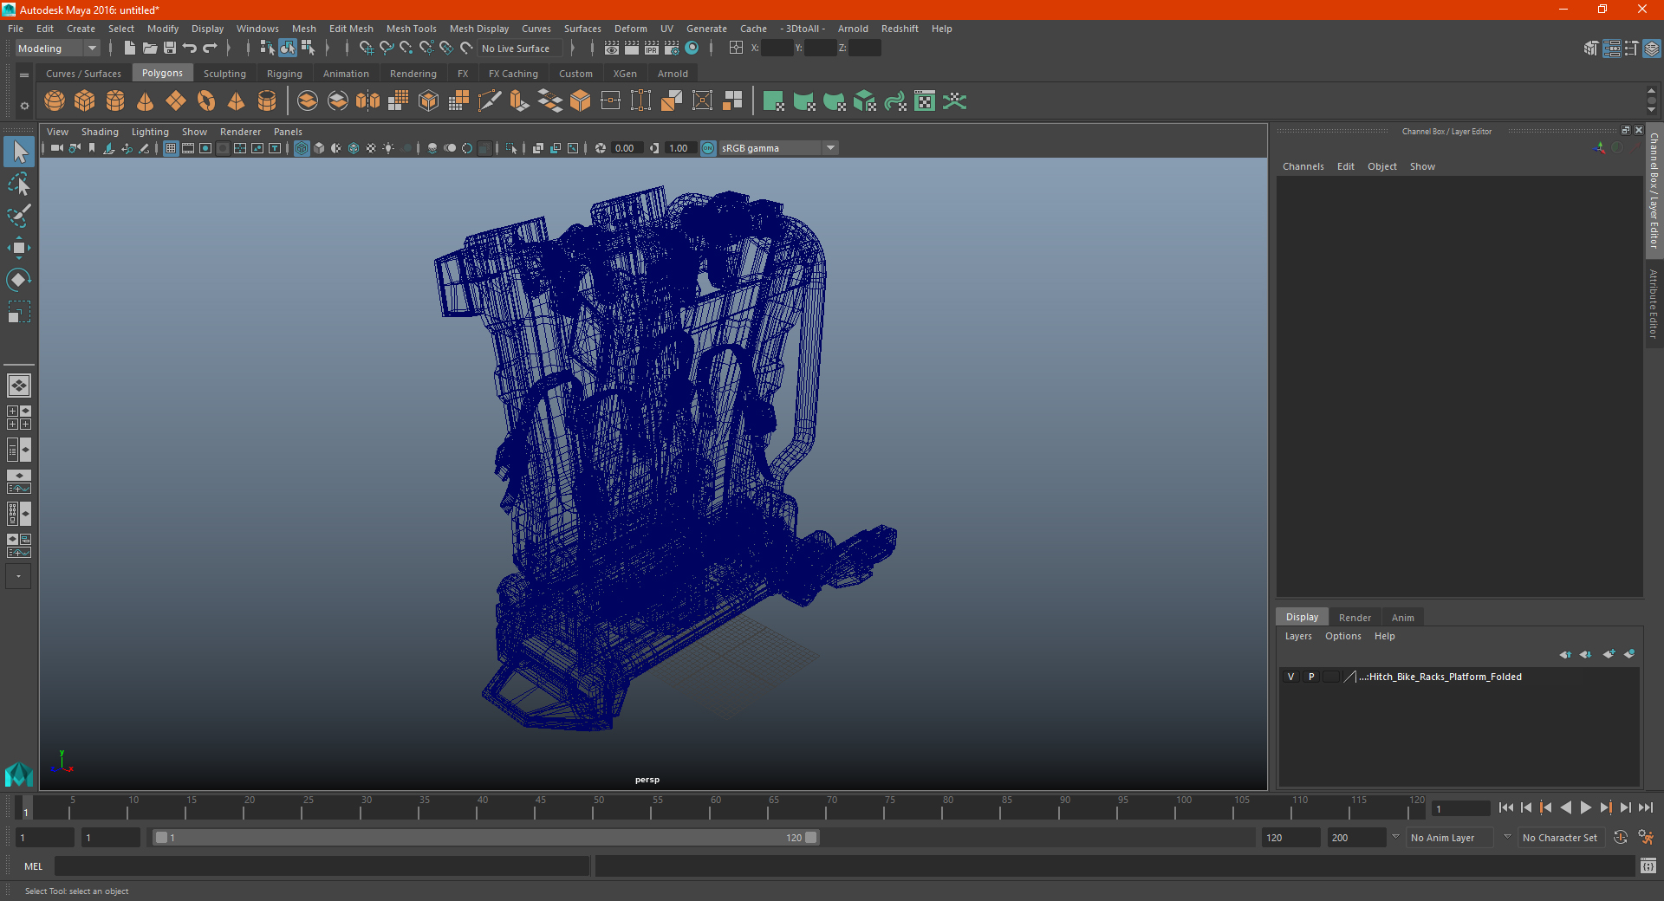The width and height of the screenshot is (1664, 901).
Task: Create a new display layer
Action: [1609, 654]
